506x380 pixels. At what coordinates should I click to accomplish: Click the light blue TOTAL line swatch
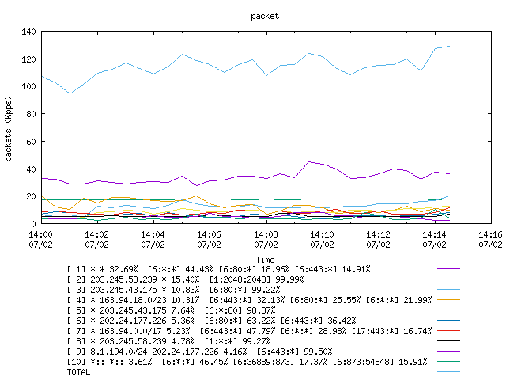tap(448, 372)
